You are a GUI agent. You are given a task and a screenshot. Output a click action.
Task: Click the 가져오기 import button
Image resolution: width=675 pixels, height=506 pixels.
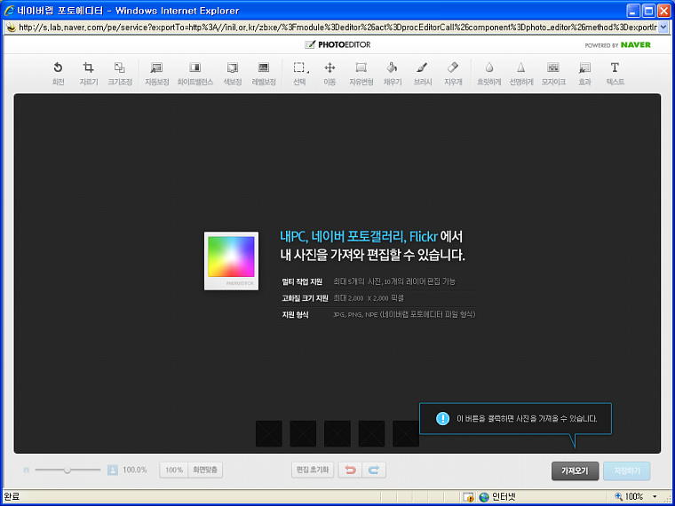(x=575, y=471)
